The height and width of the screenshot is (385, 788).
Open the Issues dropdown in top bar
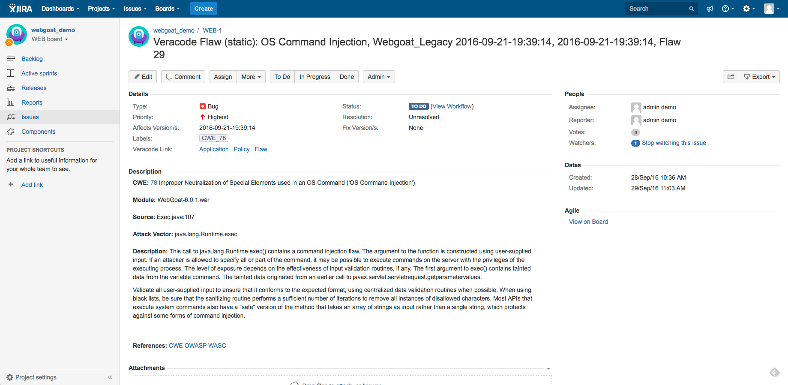[x=135, y=9]
